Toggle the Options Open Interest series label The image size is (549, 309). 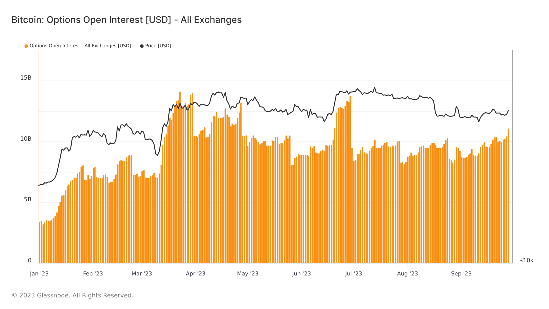(x=80, y=46)
